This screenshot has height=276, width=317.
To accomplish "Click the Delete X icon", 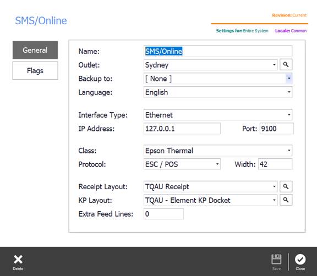I will point(18,260).
